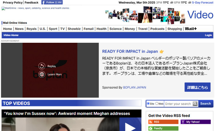Click the Login link
The image size is (215, 131).
click(208, 35)
